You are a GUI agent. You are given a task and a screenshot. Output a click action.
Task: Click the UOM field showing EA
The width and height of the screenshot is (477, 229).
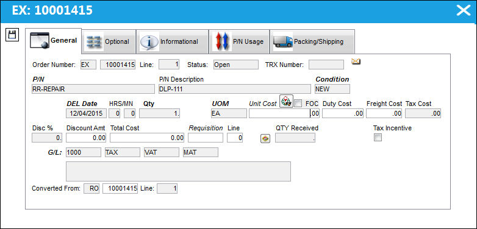229,113
